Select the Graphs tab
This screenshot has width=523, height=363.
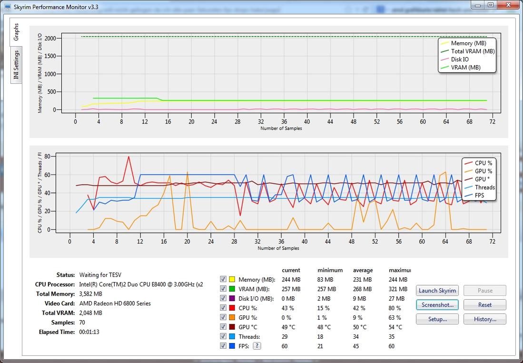click(16, 32)
